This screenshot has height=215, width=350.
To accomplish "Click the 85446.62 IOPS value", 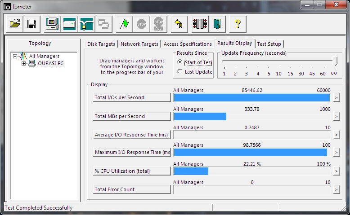I will pos(252,90).
